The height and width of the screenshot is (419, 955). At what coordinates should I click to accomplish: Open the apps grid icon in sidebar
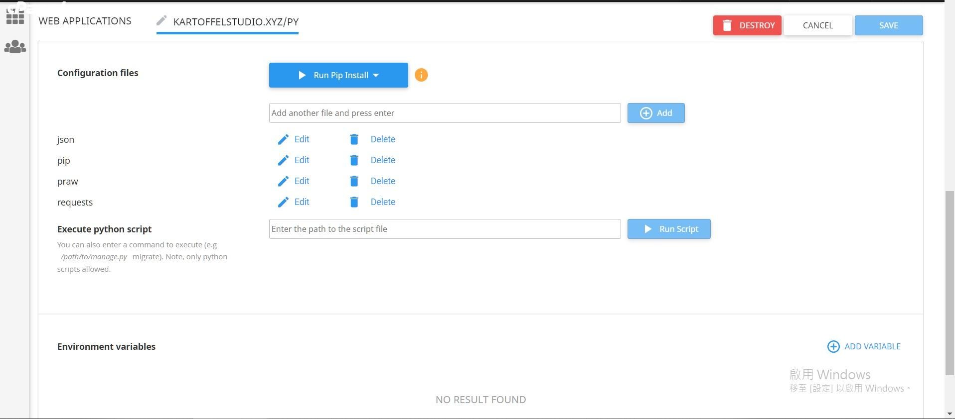[x=15, y=17]
